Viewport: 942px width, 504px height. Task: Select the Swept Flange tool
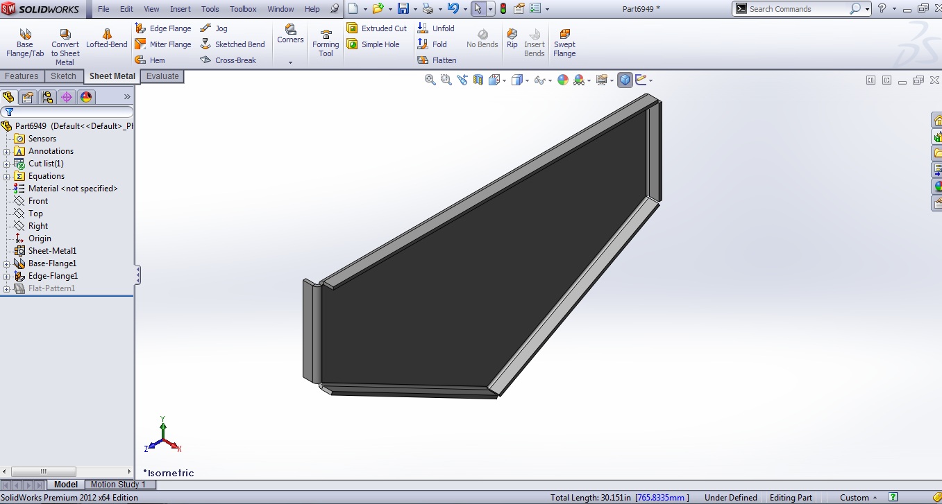564,42
